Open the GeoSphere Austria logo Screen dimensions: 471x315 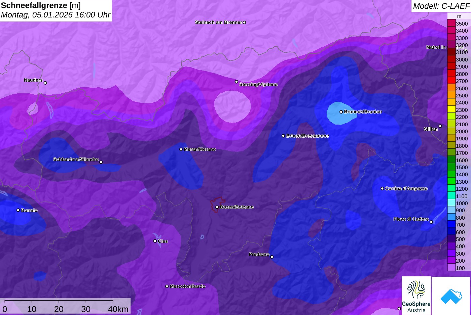click(416, 296)
